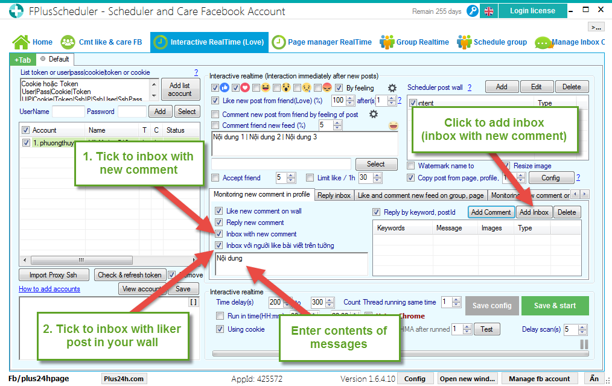Click the Like reaction emoji icon

tap(225, 87)
